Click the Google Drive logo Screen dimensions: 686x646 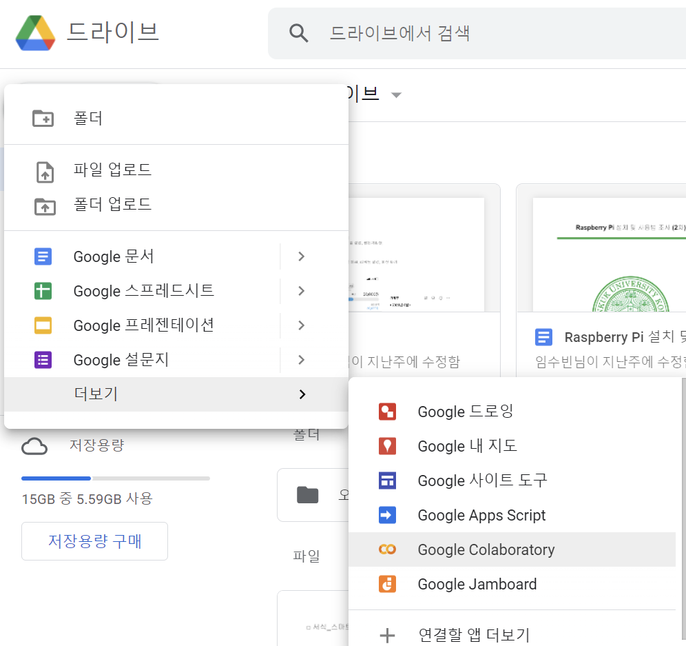point(35,33)
